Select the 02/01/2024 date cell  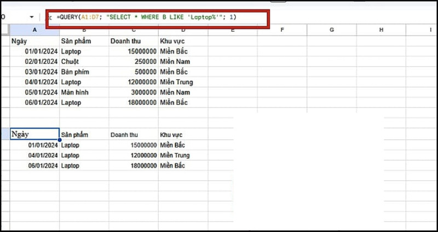34,62
